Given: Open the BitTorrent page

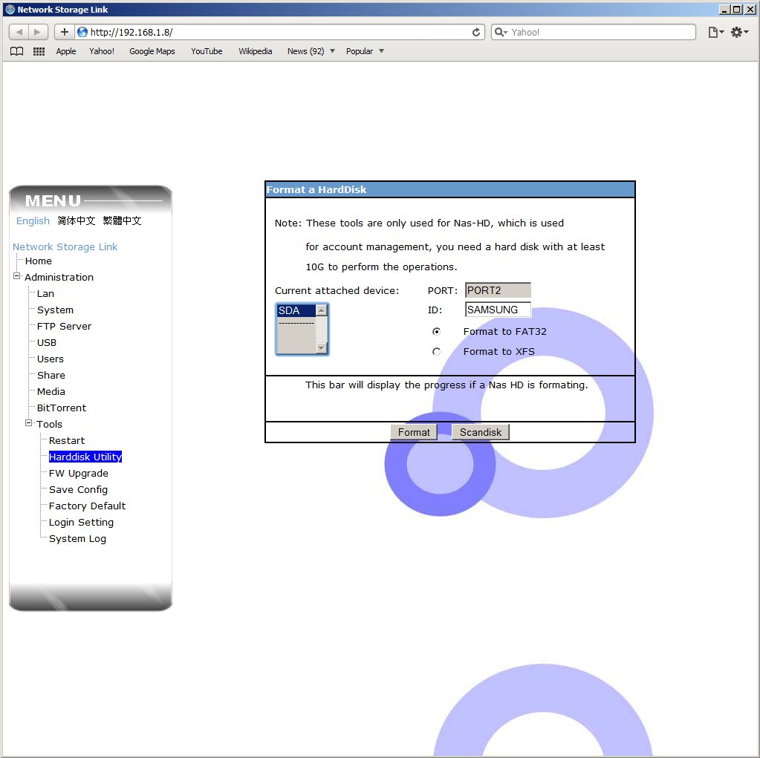Looking at the screenshot, I should click(x=62, y=408).
